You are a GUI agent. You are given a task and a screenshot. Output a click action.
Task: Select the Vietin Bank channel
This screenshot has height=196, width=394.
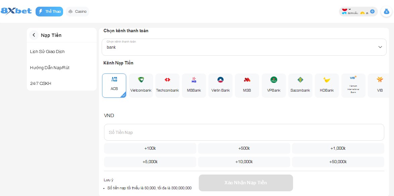tap(220, 86)
